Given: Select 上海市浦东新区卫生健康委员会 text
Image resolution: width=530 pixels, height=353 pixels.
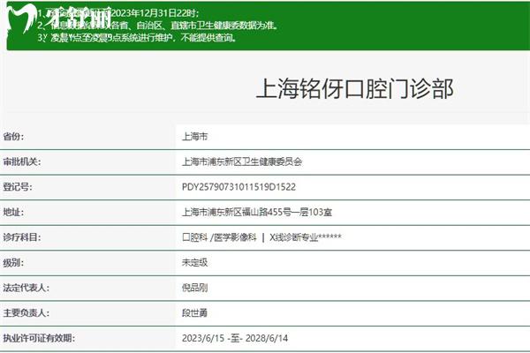Looking at the screenshot, I should [x=242, y=161].
